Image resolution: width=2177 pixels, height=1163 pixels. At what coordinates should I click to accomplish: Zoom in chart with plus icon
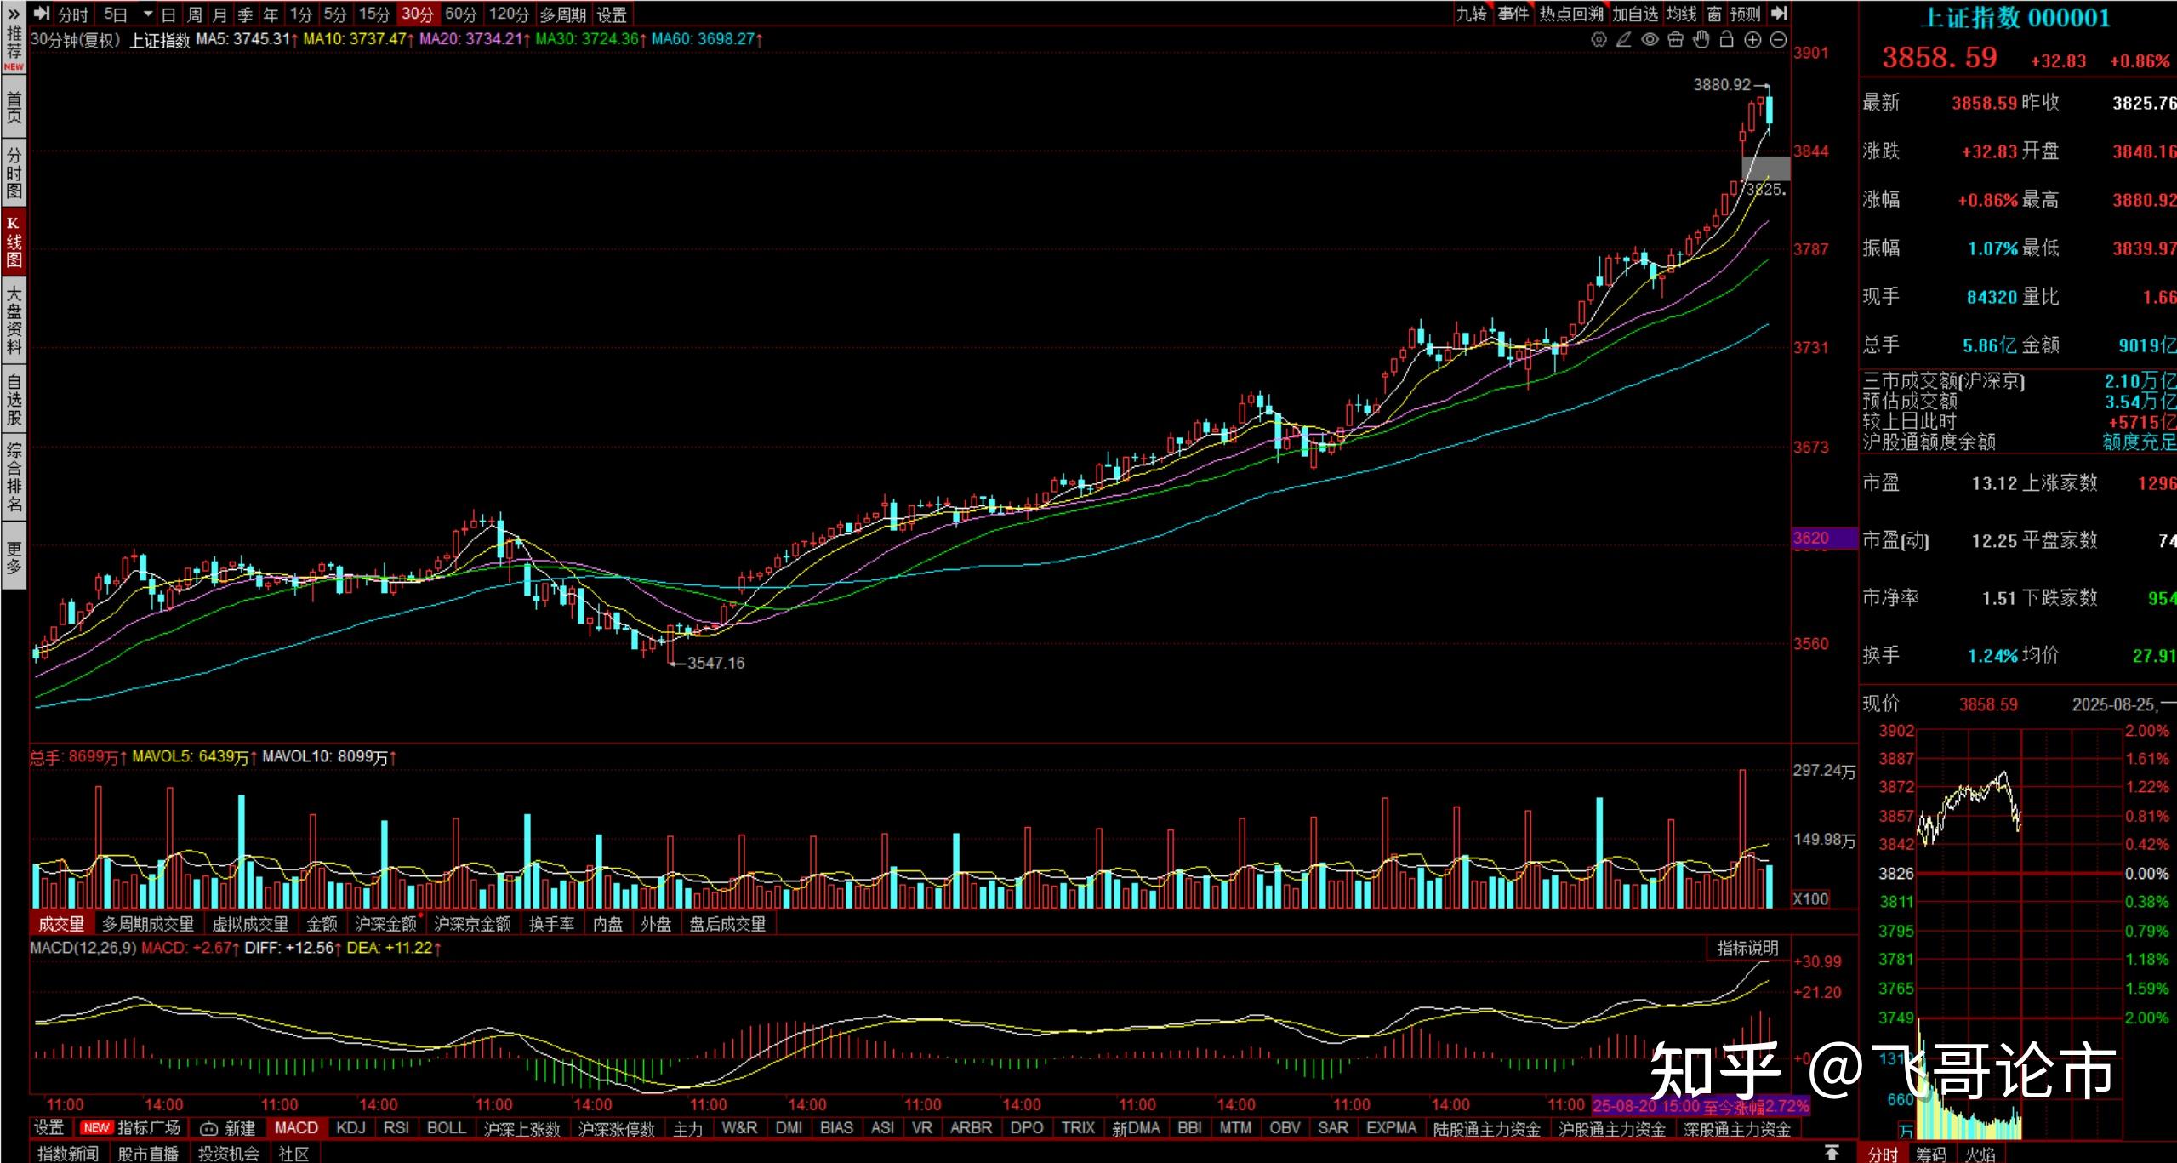coord(1752,40)
